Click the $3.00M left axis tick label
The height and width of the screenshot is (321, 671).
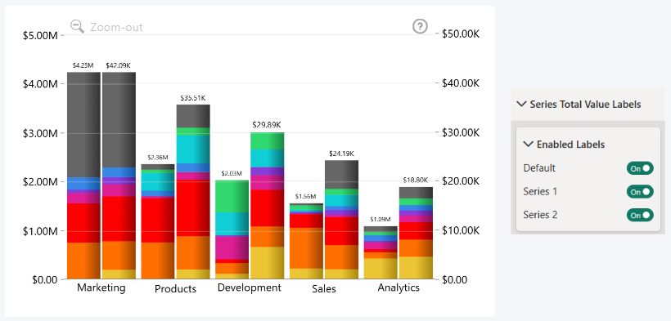point(40,133)
